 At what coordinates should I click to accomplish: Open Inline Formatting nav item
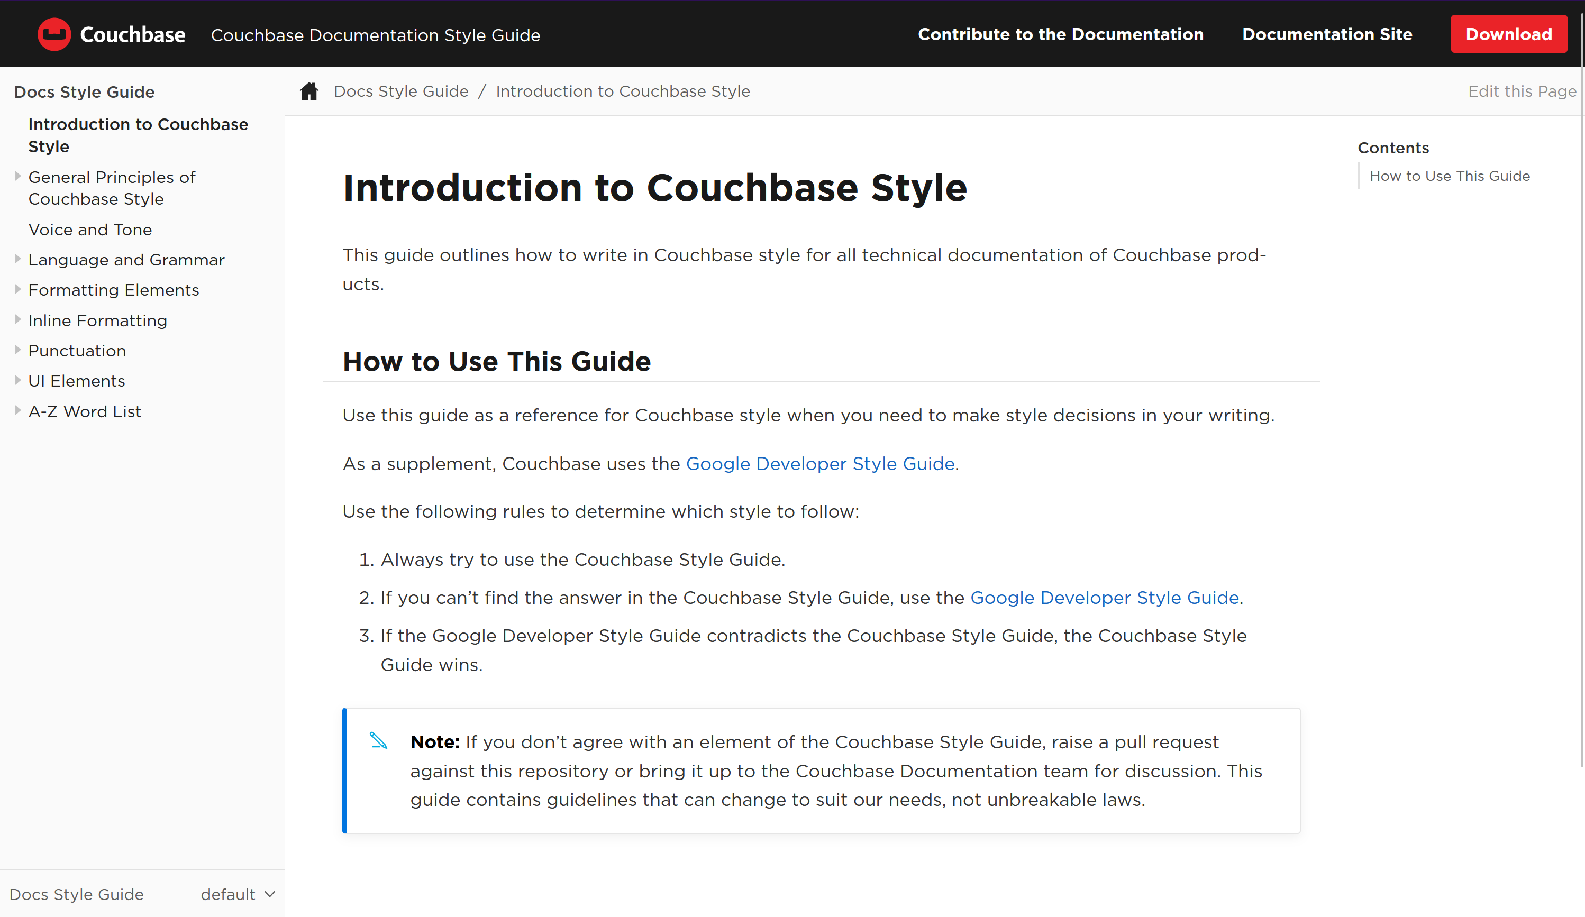coord(97,320)
